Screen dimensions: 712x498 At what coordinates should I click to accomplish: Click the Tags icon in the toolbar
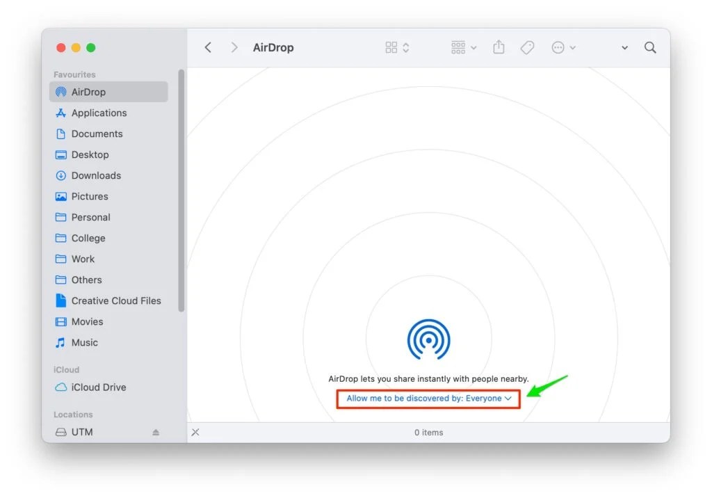[x=527, y=47]
